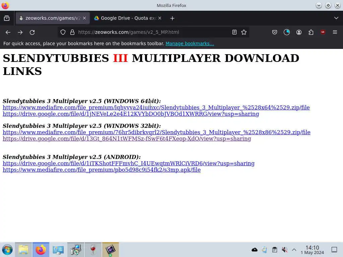The height and width of the screenshot is (257, 343).
Task: Close the zeoworks.com tab
Action: (84, 18)
